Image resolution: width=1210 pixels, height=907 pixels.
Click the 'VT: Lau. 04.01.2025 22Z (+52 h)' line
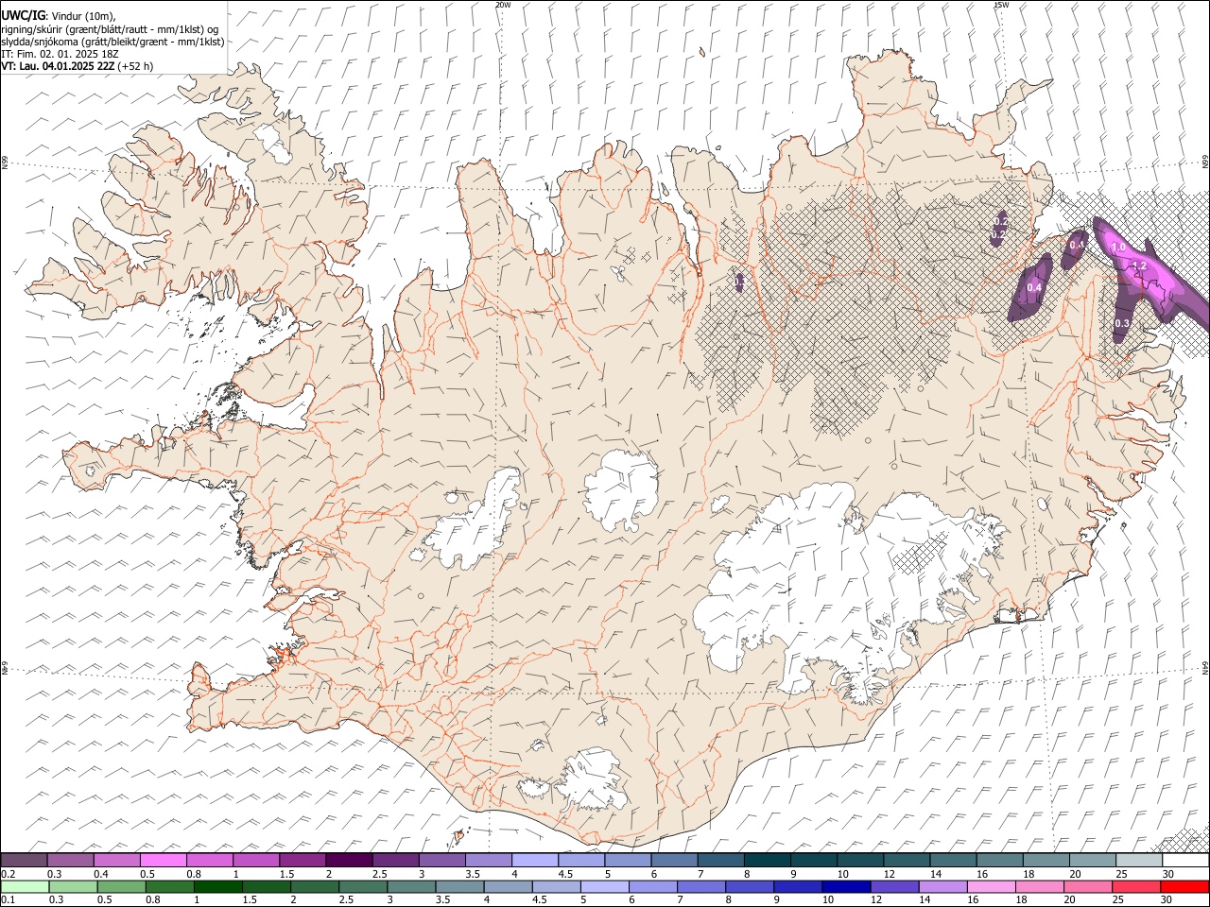[x=78, y=66]
